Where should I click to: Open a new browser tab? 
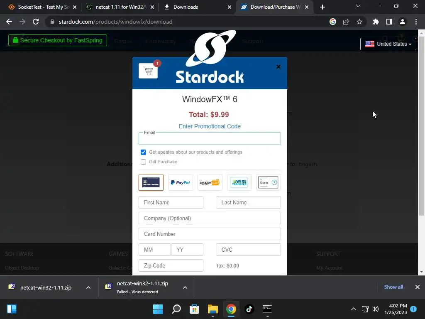pyautogui.click(x=322, y=7)
